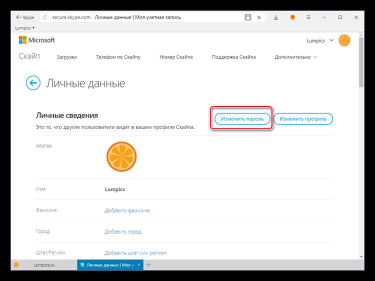
Task: Click the back arrow to Skype
Action: [25, 17]
